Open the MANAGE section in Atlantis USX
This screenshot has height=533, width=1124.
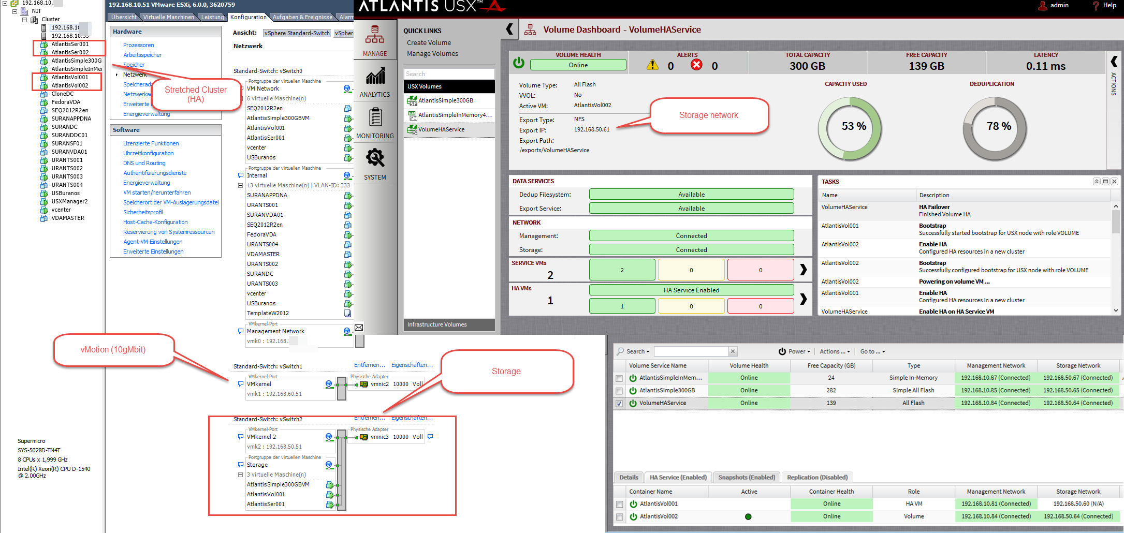375,40
